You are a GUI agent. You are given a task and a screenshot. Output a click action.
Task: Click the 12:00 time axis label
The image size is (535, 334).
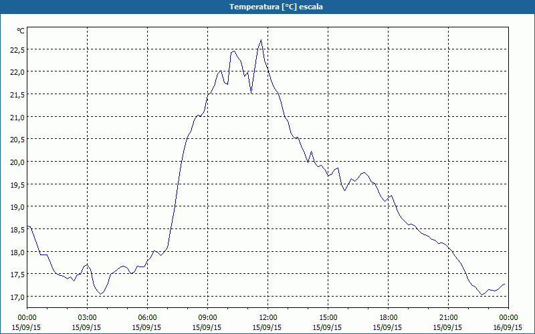point(268,318)
